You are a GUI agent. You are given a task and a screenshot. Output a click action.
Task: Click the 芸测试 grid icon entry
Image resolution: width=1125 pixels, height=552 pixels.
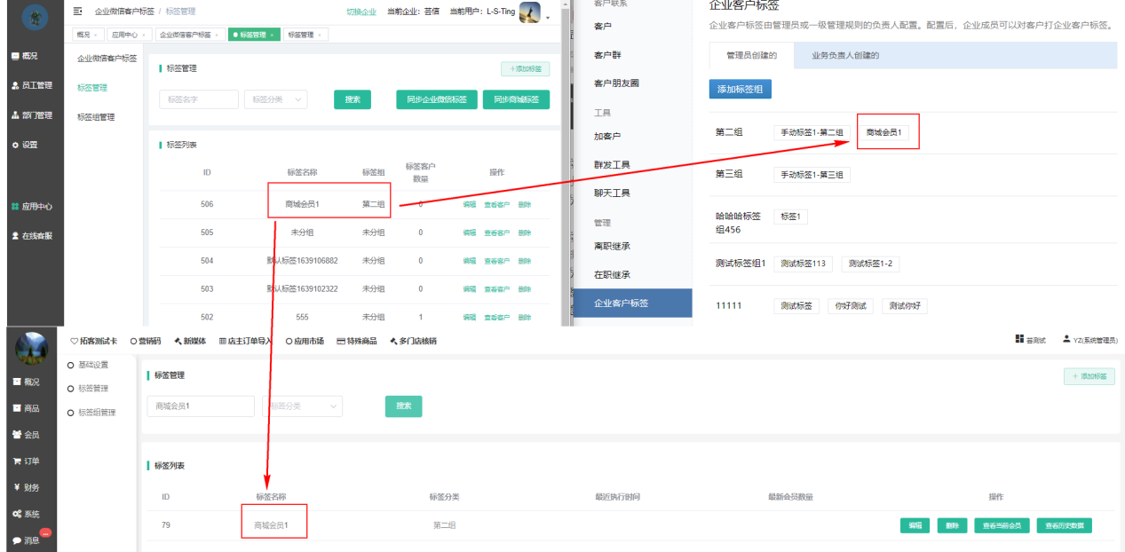pyautogui.click(x=1030, y=340)
